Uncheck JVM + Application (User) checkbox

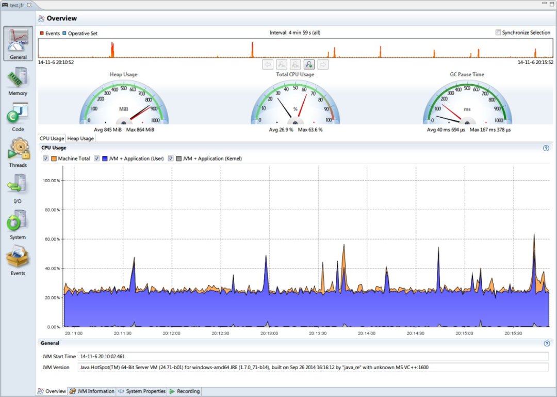(x=96, y=158)
